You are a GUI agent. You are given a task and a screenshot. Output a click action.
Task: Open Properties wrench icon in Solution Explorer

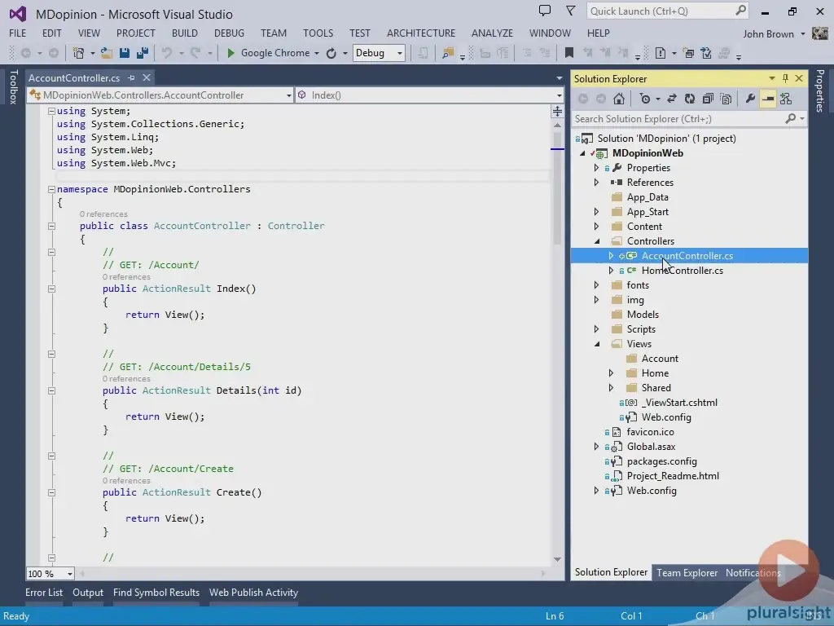(750, 99)
